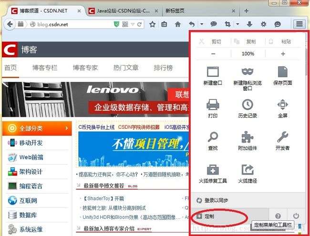Click the power exit icon in the menu
The height and width of the screenshot is (236, 310).
click(296, 216)
